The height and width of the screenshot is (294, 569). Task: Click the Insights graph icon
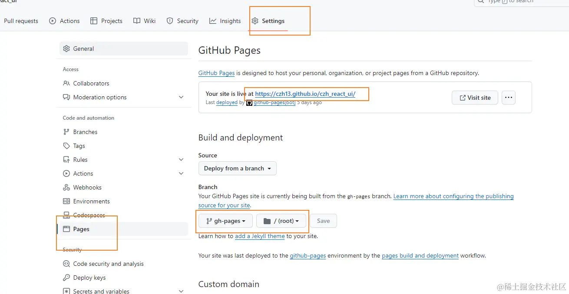[x=213, y=21]
